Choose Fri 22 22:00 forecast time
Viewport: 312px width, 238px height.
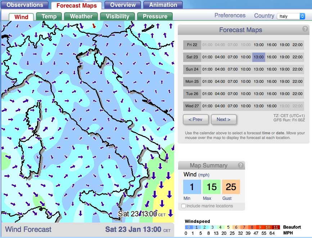[x=298, y=45]
